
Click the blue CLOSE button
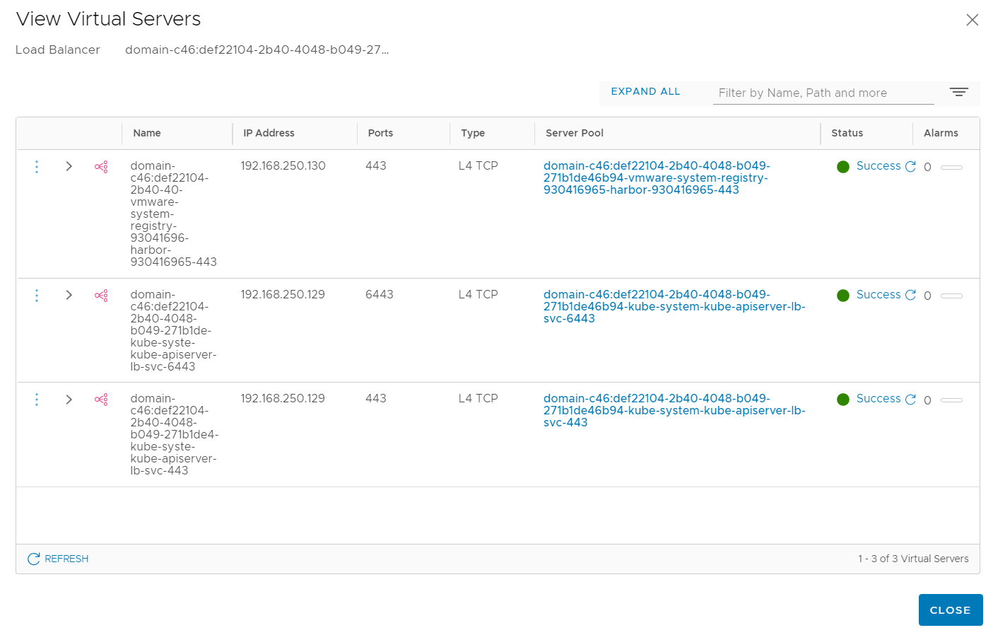pos(951,610)
